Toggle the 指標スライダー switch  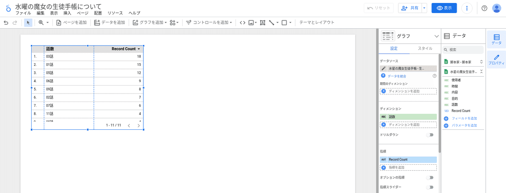click(x=430, y=187)
